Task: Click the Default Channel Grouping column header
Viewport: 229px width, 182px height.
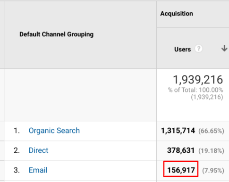Action: tap(56, 34)
